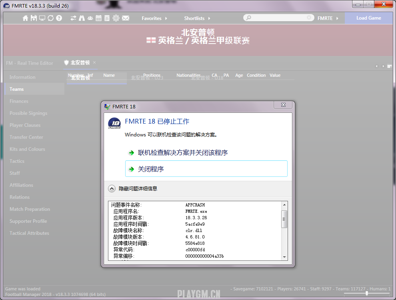Click the people group toolbar icon
Viewport: 396px width, 300px height.
[90, 18]
